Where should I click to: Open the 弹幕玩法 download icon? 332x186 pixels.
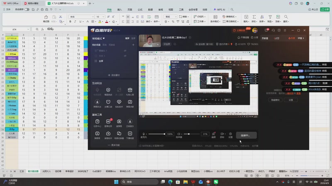[97, 102]
